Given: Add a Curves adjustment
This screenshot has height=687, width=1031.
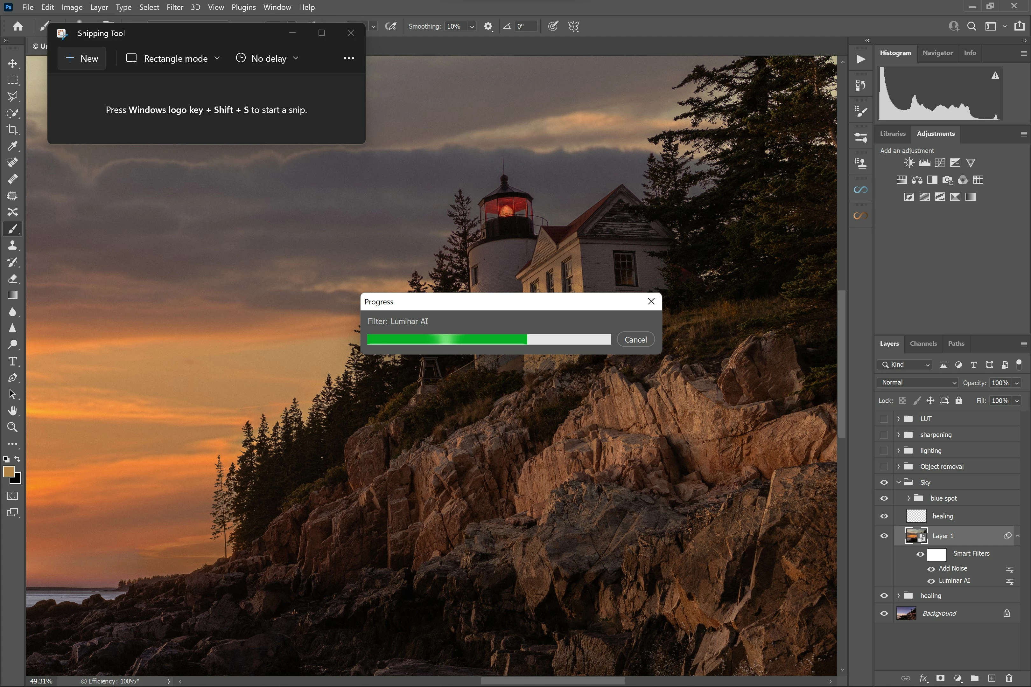Looking at the screenshot, I should tap(940, 163).
